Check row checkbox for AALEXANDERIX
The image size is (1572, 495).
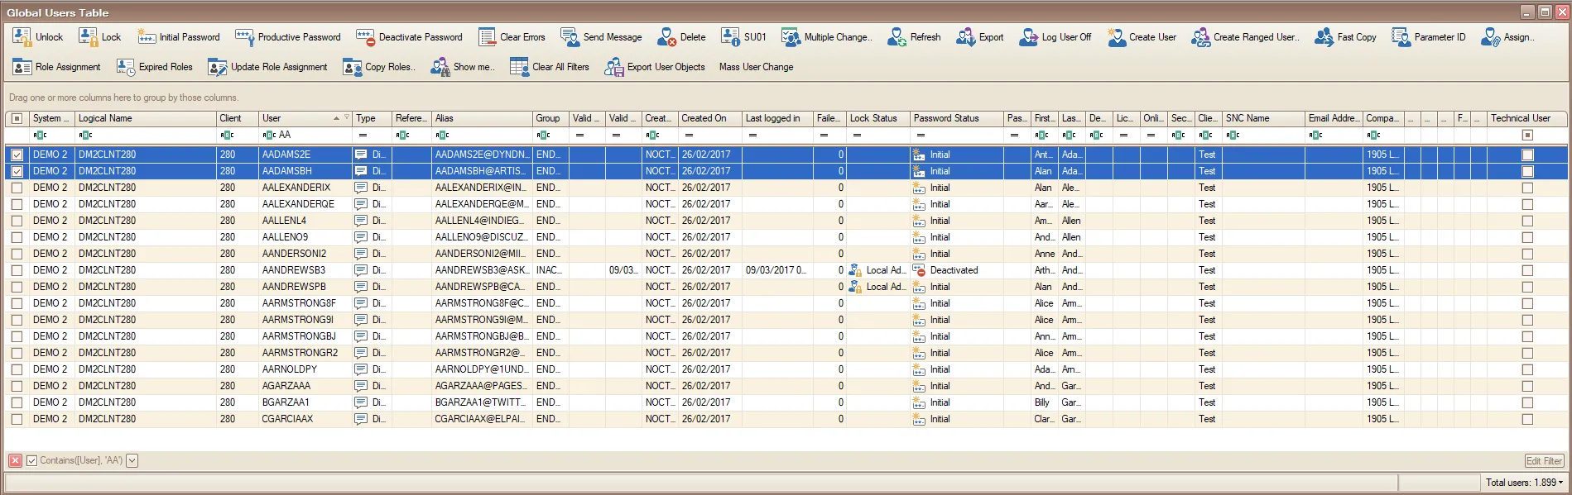pos(17,188)
